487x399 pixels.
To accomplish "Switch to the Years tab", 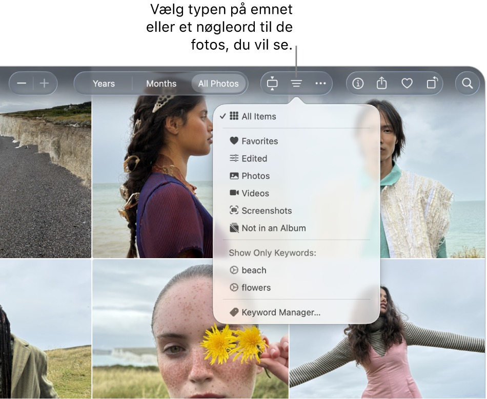I will click(105, 83).
